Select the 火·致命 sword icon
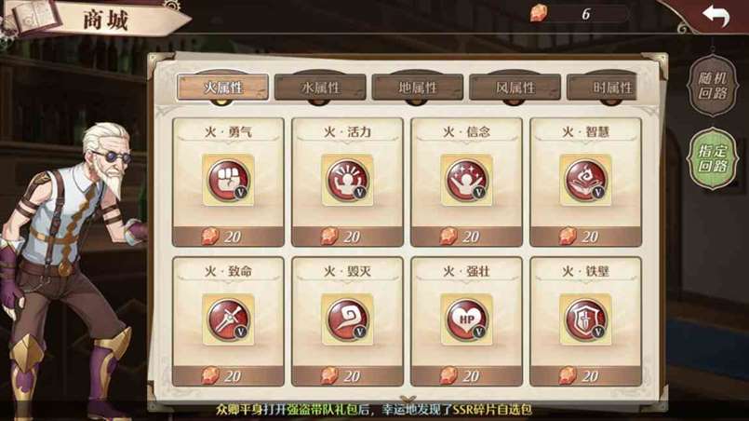749x421 pixels. (228, 319)
